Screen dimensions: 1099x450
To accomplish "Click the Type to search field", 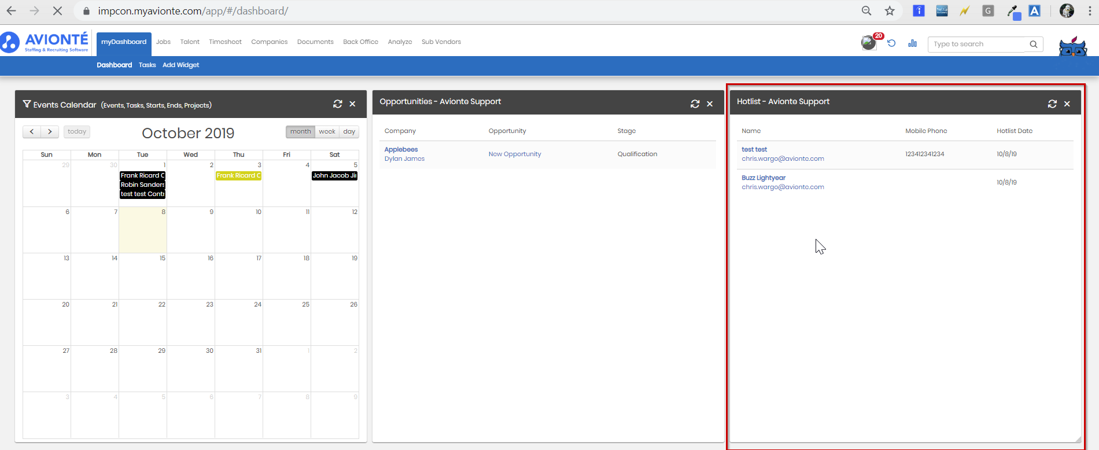I will 978,44.
